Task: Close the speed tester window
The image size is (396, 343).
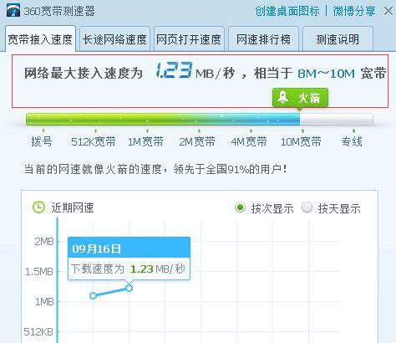Action: (x=388, y=11)
